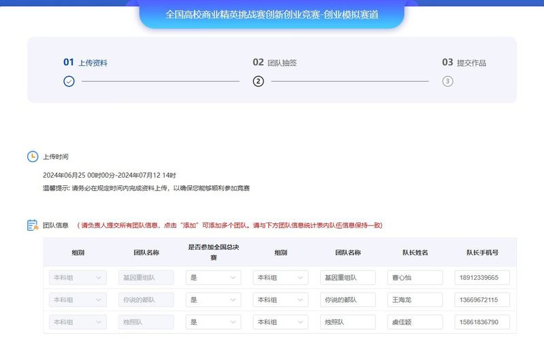Go to the 提交作品 step
This screenshot has width=544, height=352.
[471, 63]
